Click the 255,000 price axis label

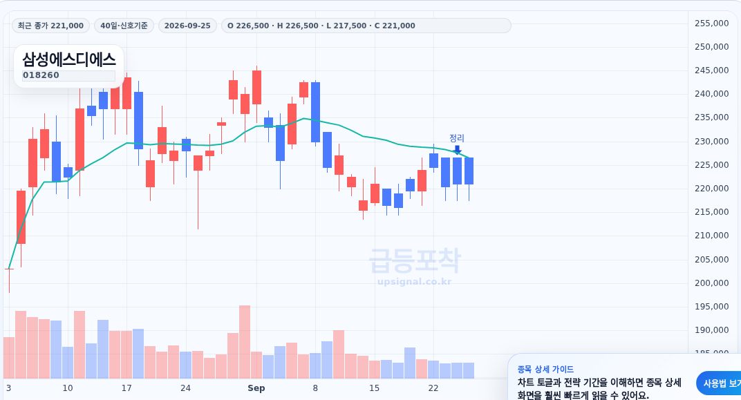coord(712,23)
